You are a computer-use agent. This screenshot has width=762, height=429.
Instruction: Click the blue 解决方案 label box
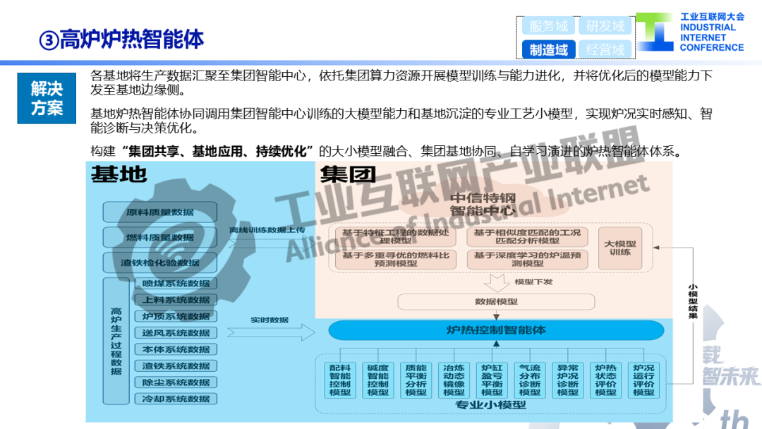[x=47, y=98]
